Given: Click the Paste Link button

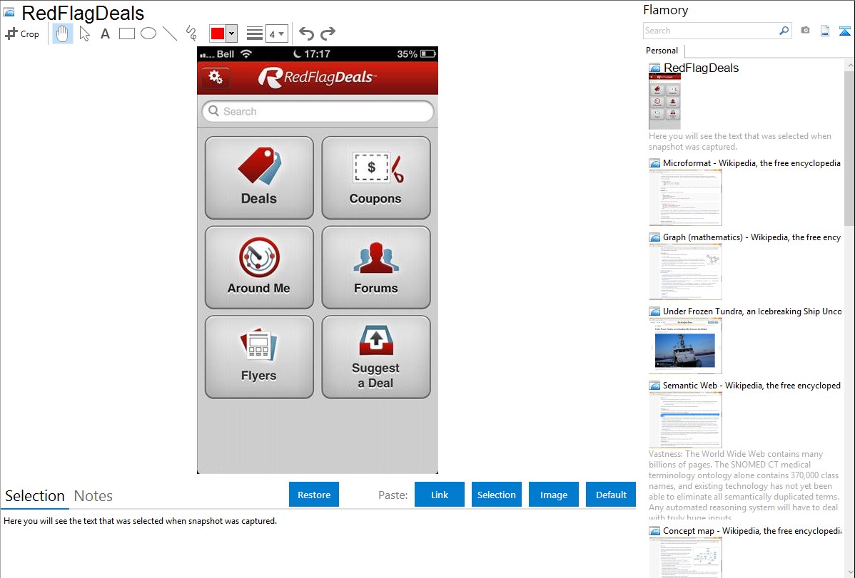Looking at the screenshot, I should coord(440,495).
